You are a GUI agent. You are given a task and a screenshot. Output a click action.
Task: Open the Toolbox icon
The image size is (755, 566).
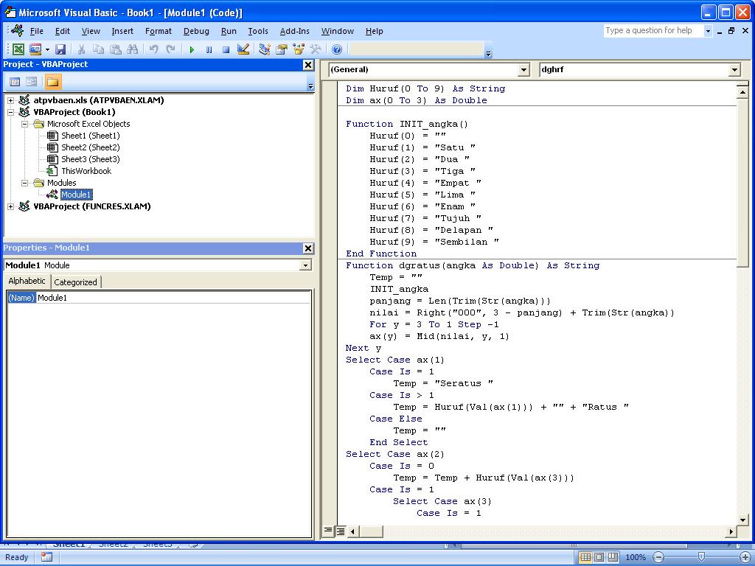tap(316, 49)
